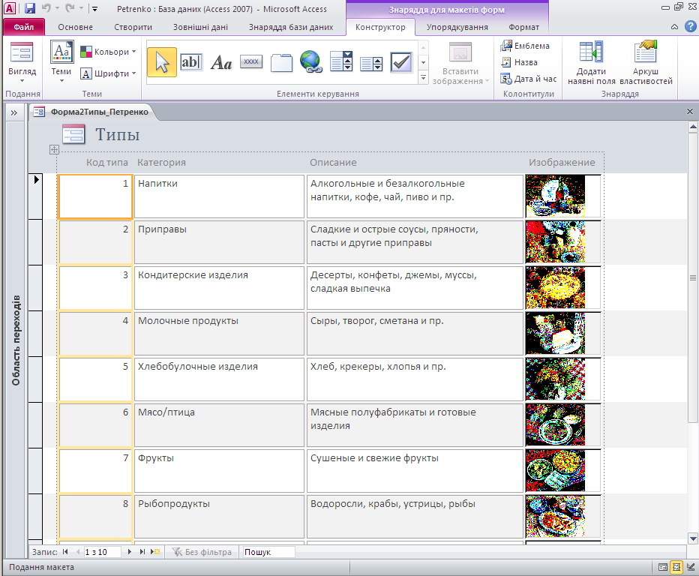Go to next record in navigator
Image resolution: width=699 pixels, height=576 pixels.
tap(130, 552)
